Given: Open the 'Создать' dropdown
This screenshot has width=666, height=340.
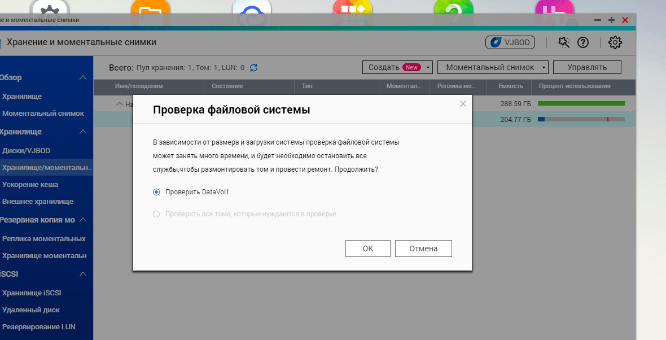Looking at the screenshot, I should coord(397,67).
